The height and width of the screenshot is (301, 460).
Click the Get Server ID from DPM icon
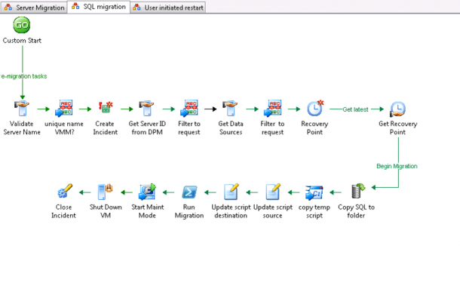[147, 109]
